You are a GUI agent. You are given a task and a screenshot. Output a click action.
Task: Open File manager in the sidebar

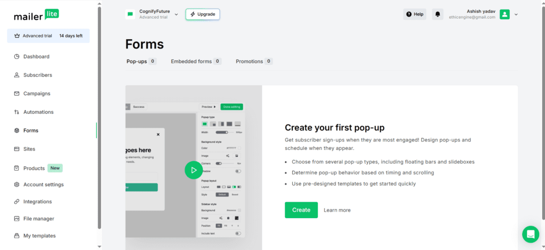tap(39, 219)
